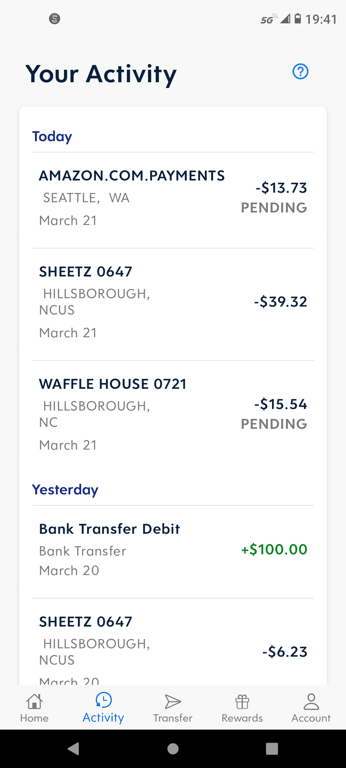Open the Rewards gift icon
The width and height of the screenshot is (346, 768).
click(242, 702)
